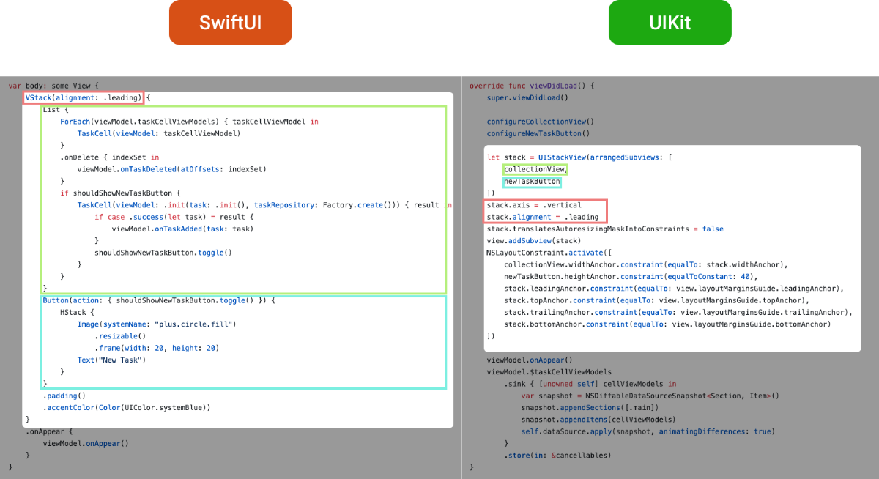The width and height of the screenshot is (879, 479).
Task: Select ".frame(width: 20, height: 20)" line
Action: click(157, 348)
